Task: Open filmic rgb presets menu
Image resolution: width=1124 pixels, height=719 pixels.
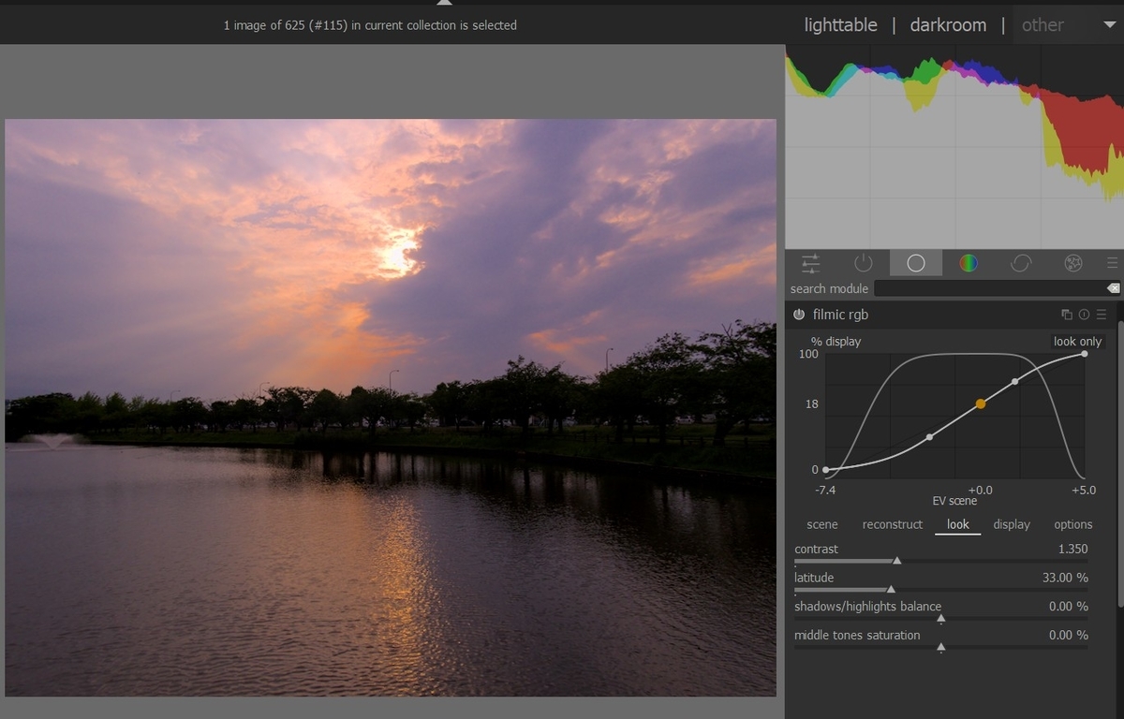Action: click(x=1102, y=315)
